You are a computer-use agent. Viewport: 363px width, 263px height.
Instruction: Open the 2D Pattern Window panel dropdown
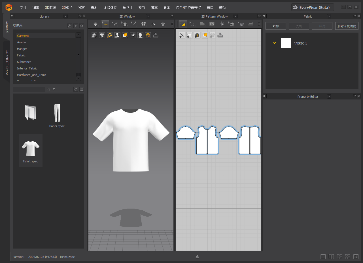236,16
